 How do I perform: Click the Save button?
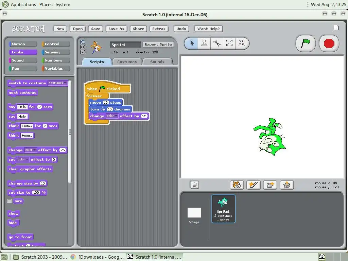point(95,29)
